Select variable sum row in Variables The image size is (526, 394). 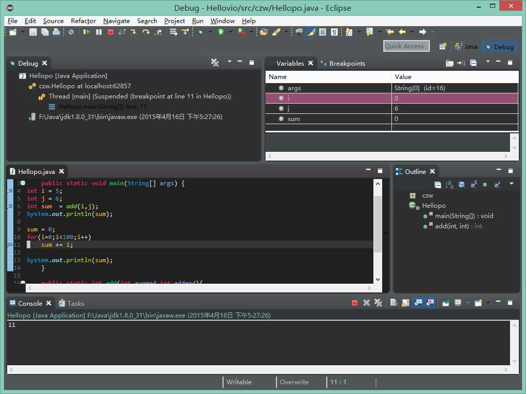(x=391, y=119)
